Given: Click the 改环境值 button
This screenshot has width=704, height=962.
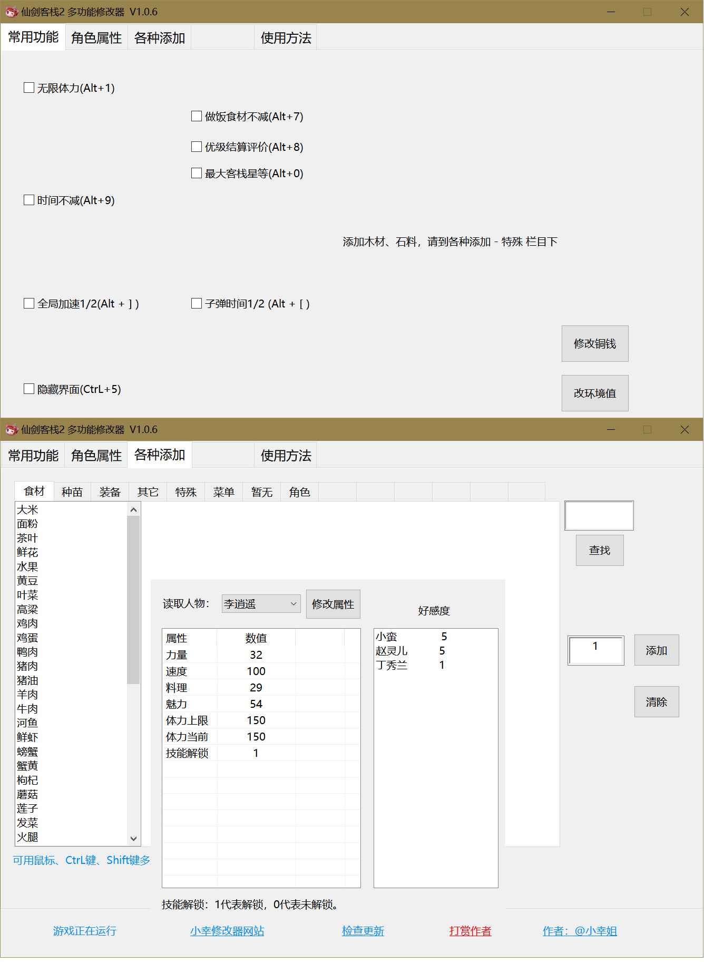Looking at the screenshot, I should tap(594, 393).
